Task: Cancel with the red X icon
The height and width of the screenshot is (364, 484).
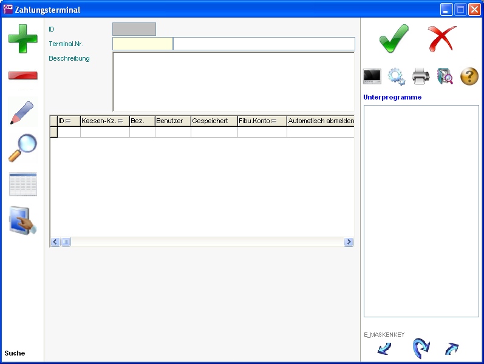Action: click(x=441, y=39)
